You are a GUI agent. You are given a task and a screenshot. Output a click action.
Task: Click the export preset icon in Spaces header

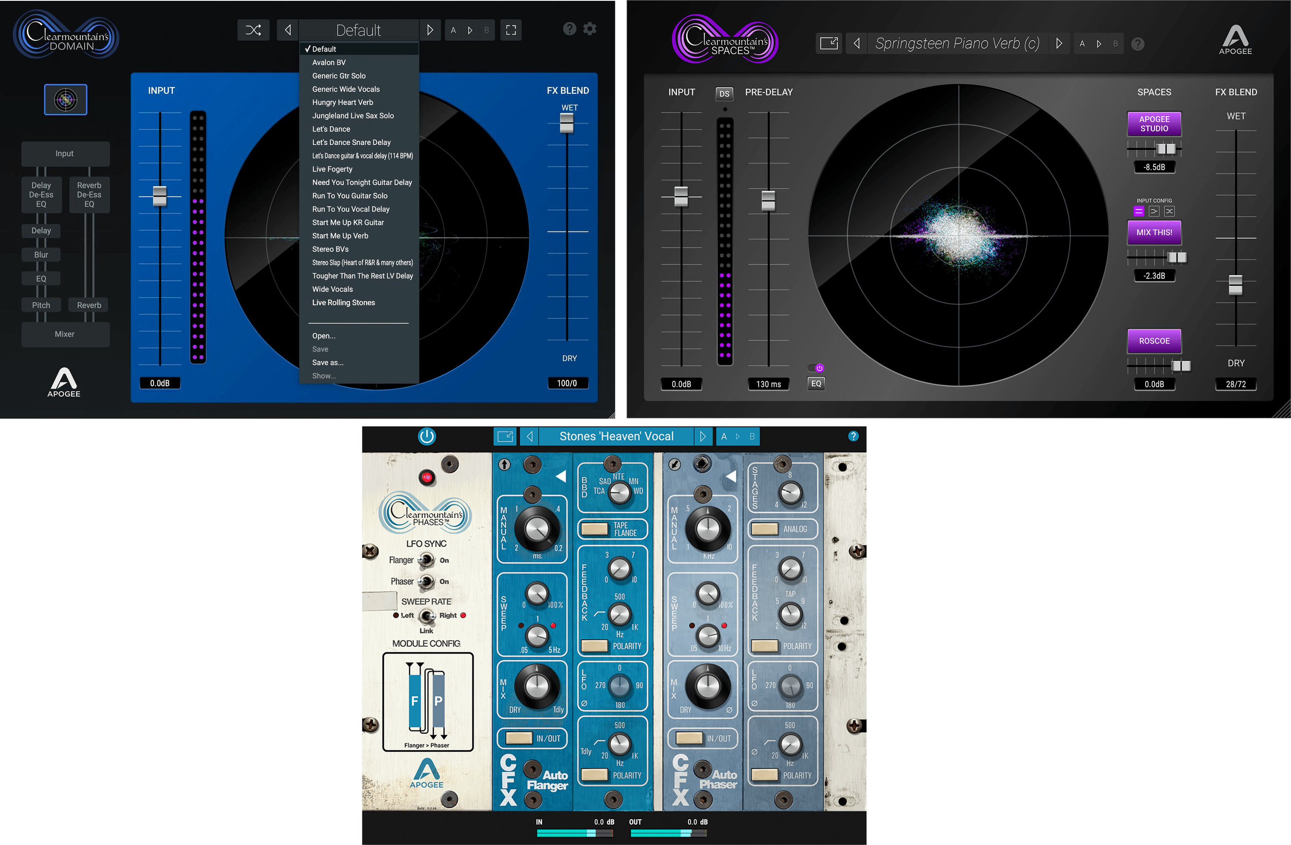tap(829, 43)
